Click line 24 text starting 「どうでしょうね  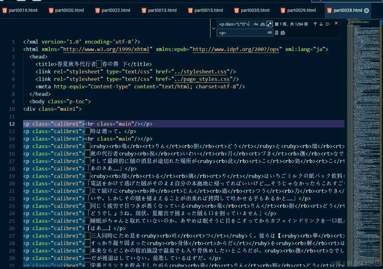tap(175, 214)
